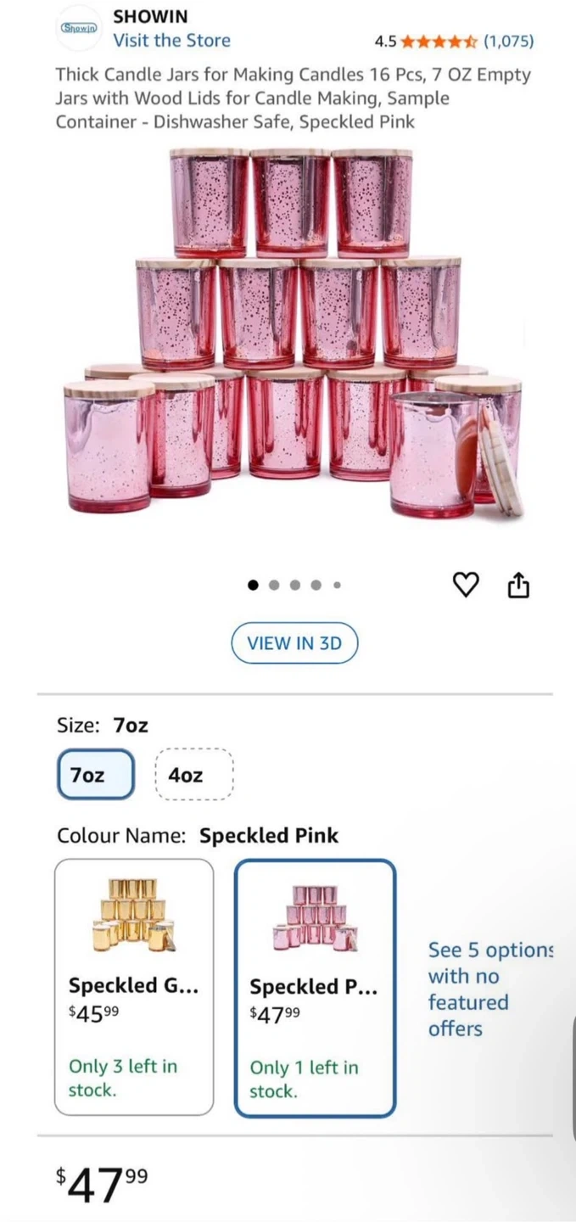
Task: Tap the share icon
Action: [x=518, y=585]
